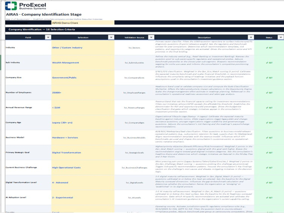
Task: Open the Status column filter dropdown
Action: 281,37
